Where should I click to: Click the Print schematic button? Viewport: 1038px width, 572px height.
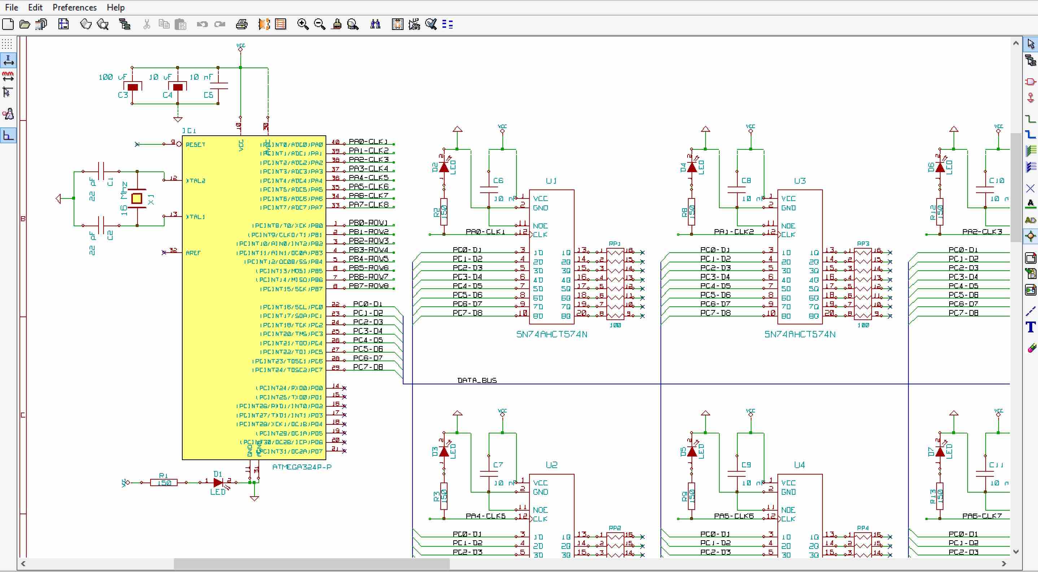(241, 25)
